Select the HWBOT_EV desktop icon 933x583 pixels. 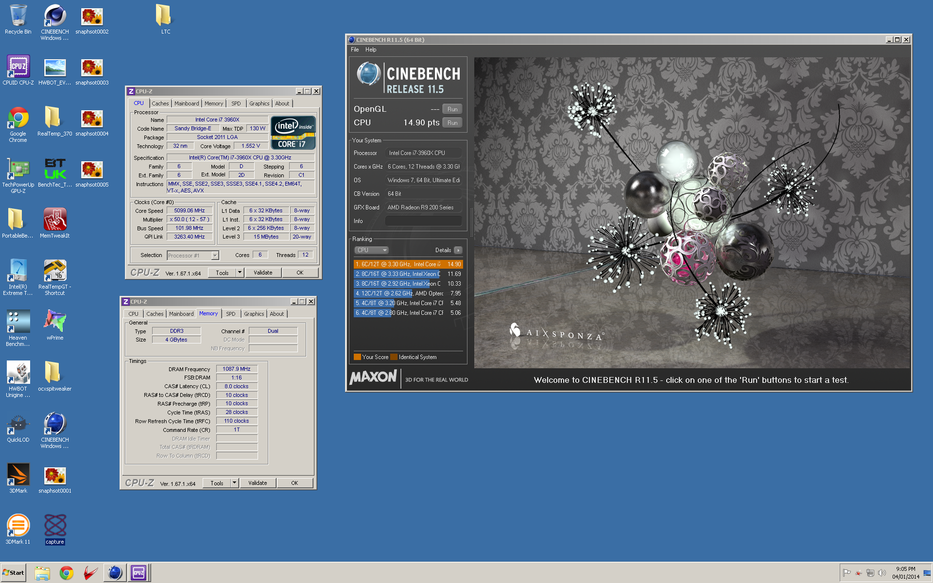55,70
